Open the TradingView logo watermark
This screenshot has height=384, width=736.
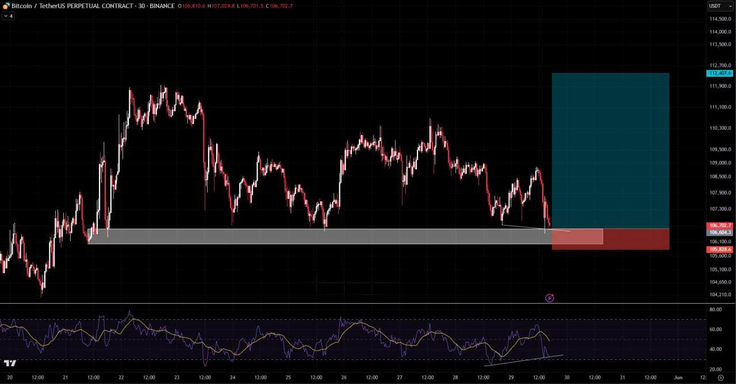click(x=10, y=363)
